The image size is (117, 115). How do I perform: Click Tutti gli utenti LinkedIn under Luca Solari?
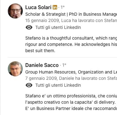coord(58,27)
